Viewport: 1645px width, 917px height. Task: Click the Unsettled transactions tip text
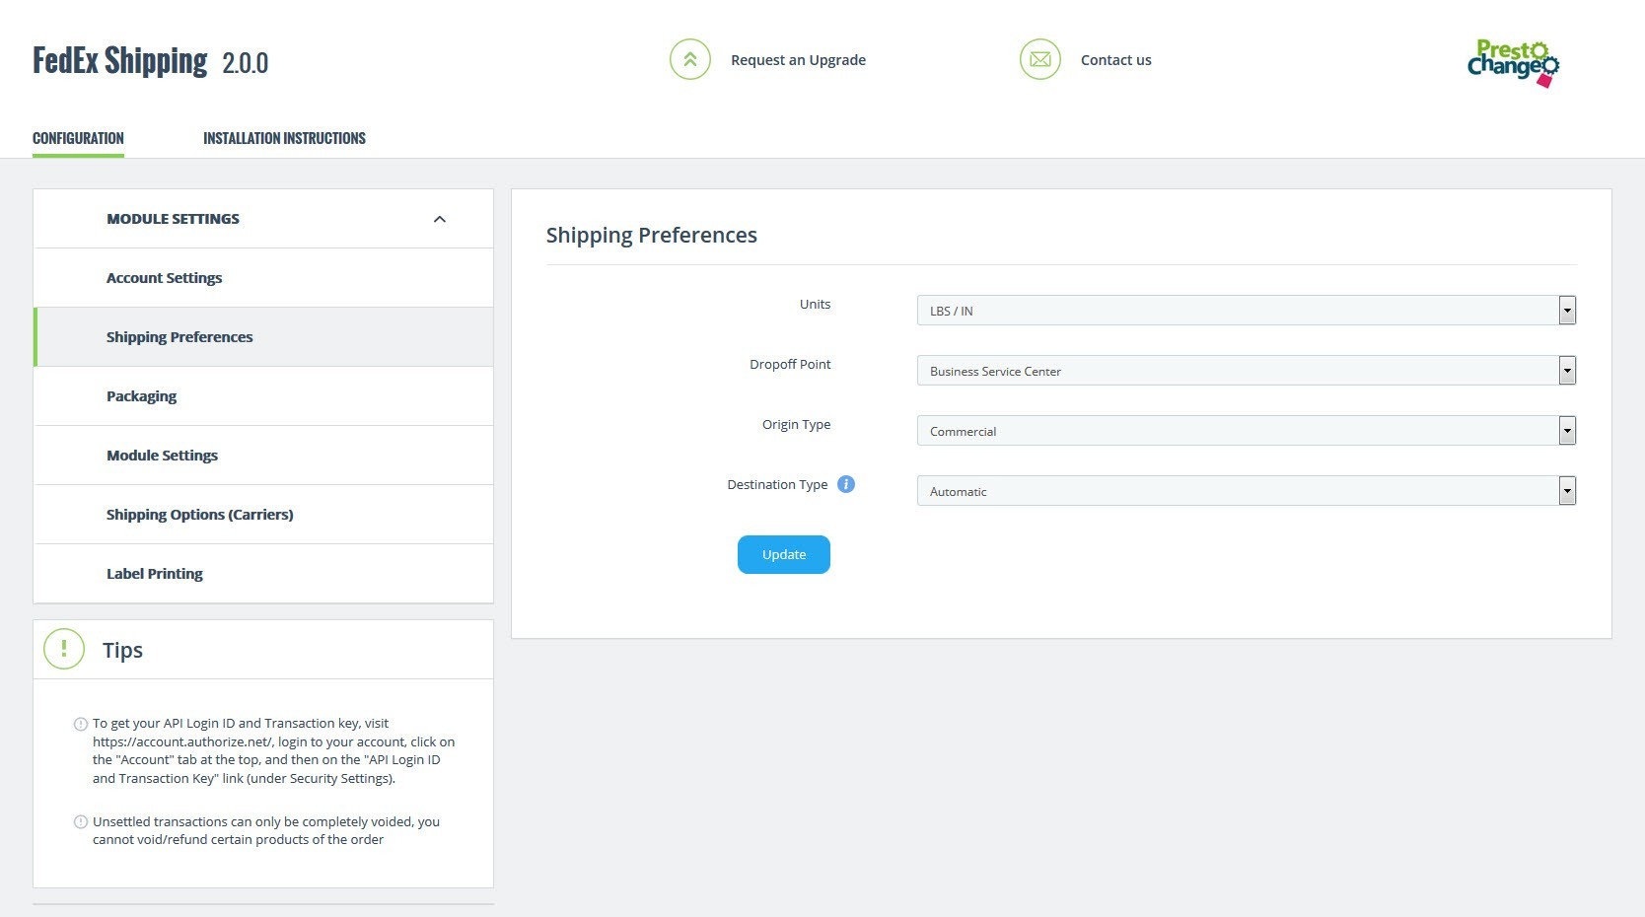coord(266,830)
